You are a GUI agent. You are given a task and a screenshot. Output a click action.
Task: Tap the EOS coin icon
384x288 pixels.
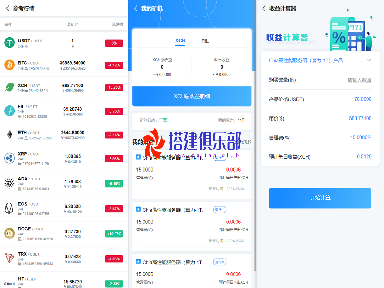click(10, 208)
